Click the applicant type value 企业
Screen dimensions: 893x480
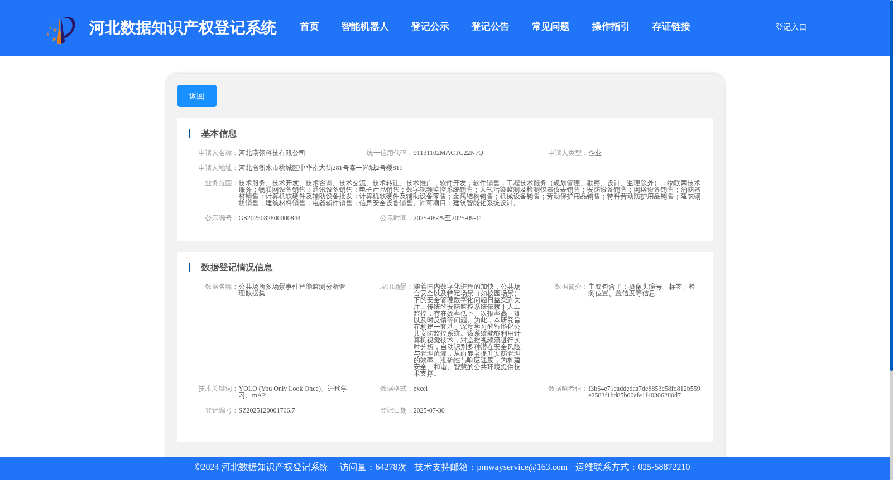pyautogui.click(x=595, y=153)
